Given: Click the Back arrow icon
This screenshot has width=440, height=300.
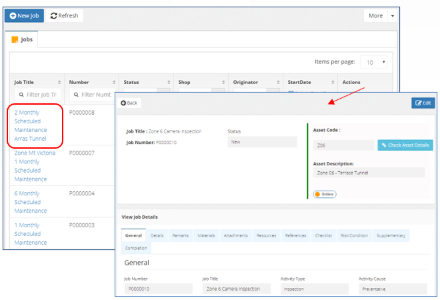Looking at the screenshot, I should point(123,103).
